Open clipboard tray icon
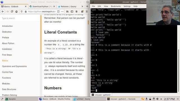The width and height of the screenshot is (180, 101). [154, 99]
